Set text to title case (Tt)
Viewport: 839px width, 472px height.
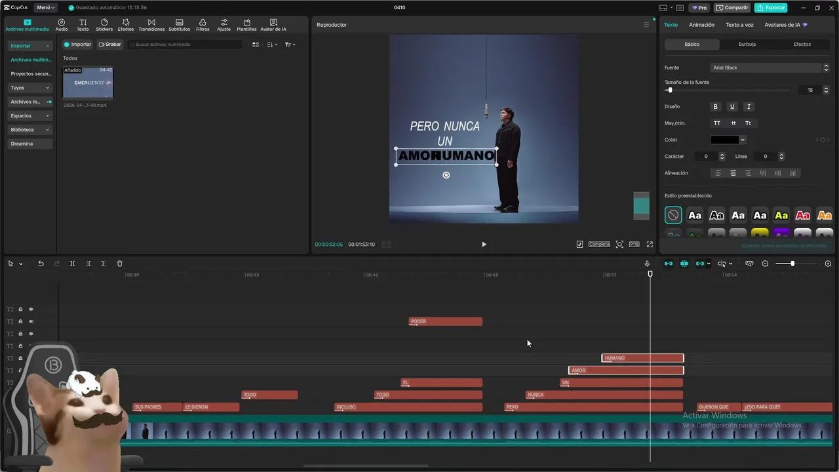748,123
